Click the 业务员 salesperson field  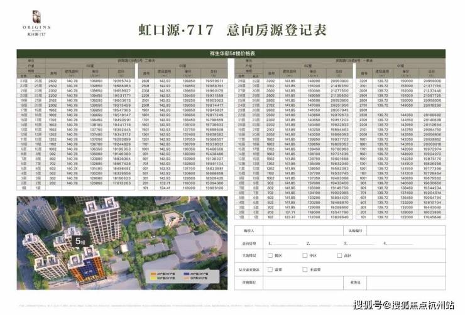tap(406, 283)
